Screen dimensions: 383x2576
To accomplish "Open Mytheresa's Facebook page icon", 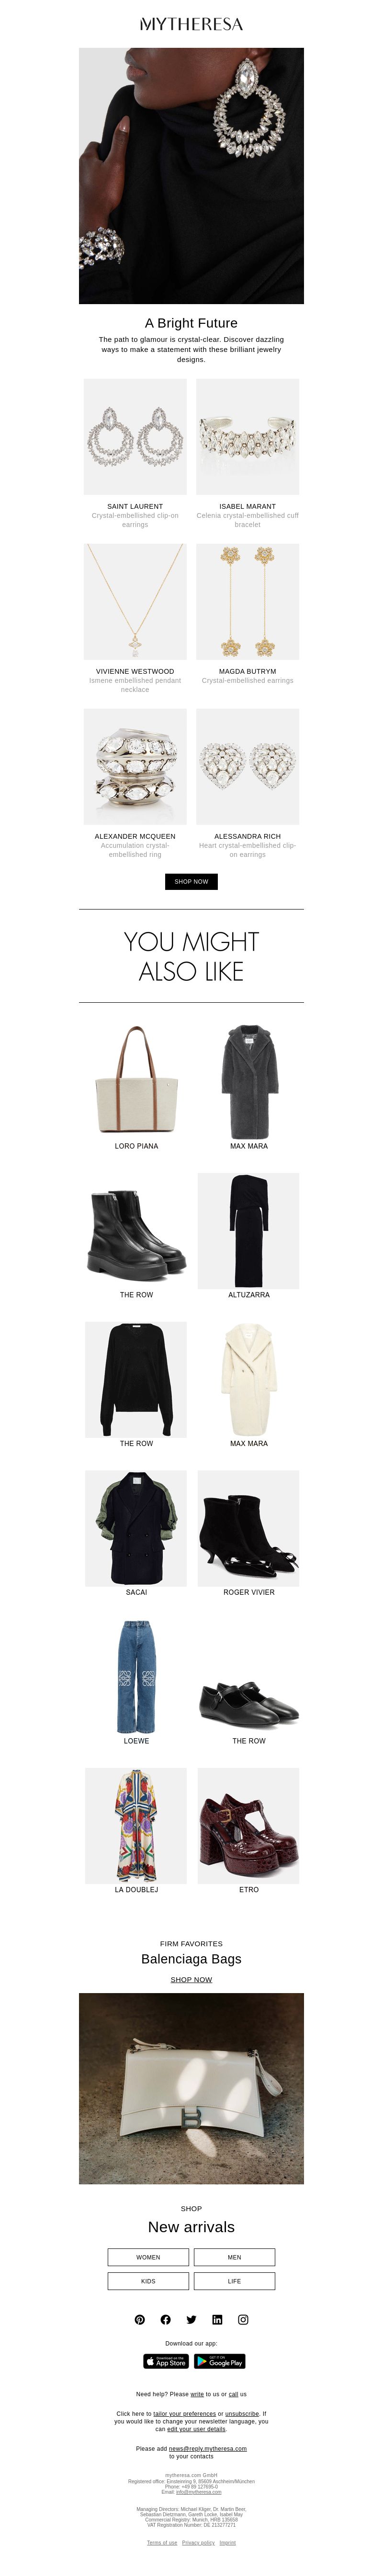I will coord(166,2319).
